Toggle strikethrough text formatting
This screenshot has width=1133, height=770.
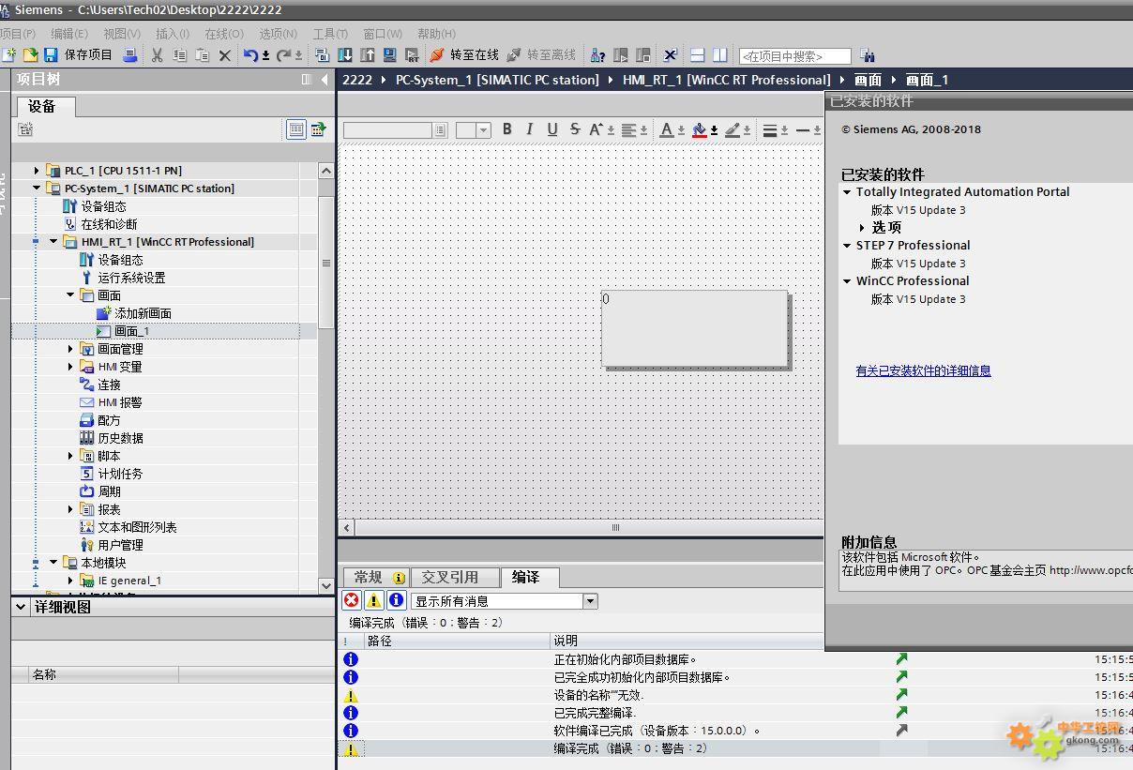tap(575, 129)
